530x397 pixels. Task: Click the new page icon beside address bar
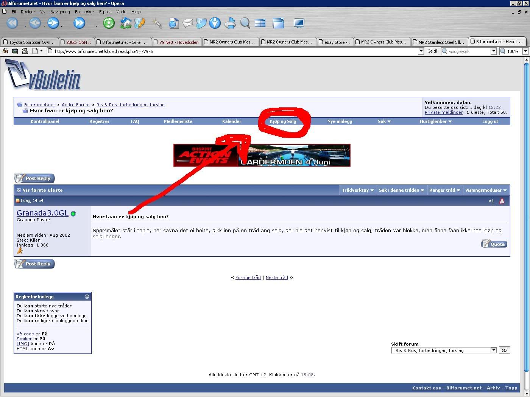35,51
